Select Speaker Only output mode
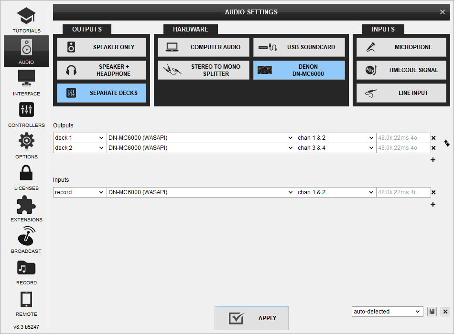 101,47
